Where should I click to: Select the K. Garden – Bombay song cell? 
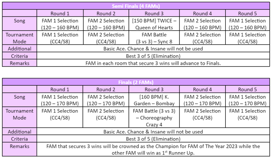154,100
